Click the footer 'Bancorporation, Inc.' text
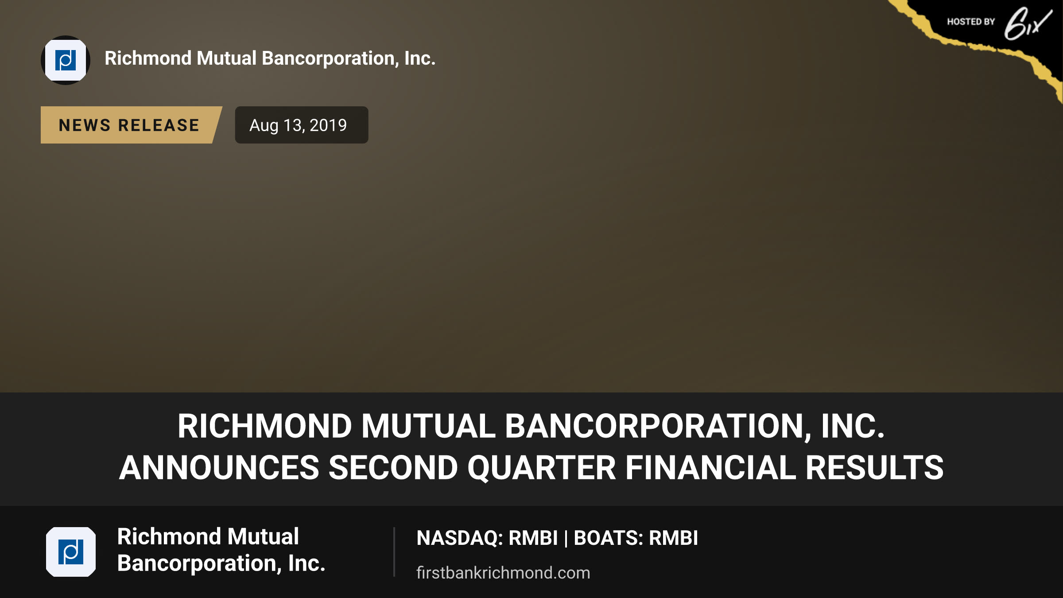The height and width of the screenshot is (598, 1063). coord(221,563)
